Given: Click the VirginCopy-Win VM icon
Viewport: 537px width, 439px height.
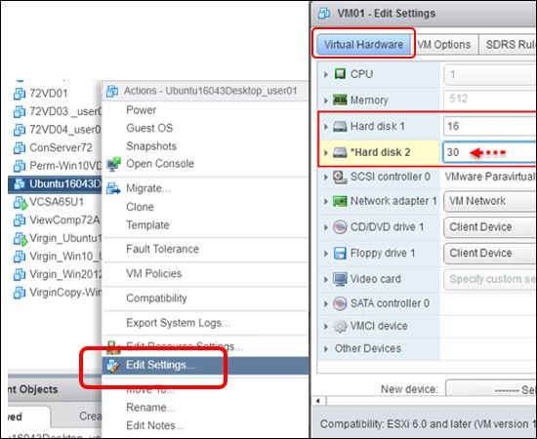Looking at the screenshot, I should tap(20, 293).
